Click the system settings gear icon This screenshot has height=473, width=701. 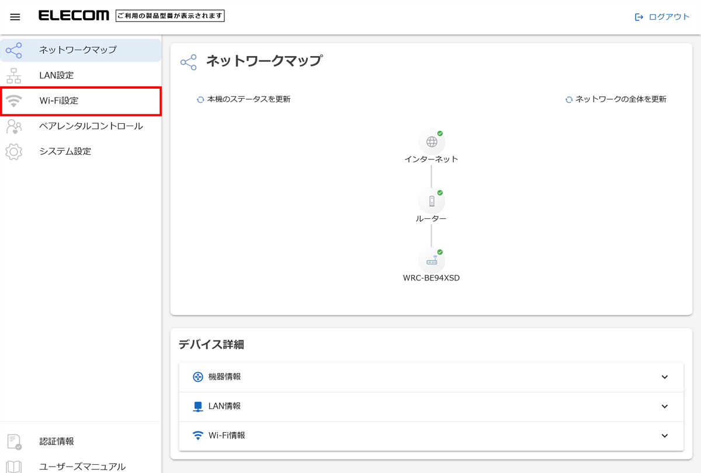(x=14, y=151)
